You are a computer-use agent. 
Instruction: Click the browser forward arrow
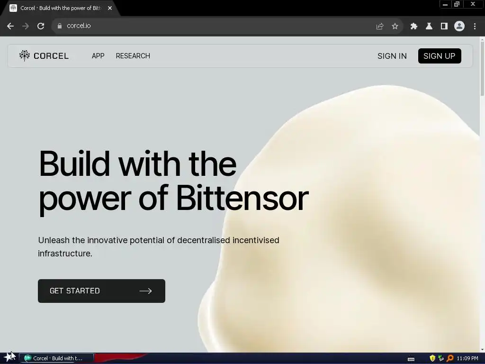coord(26,26)
